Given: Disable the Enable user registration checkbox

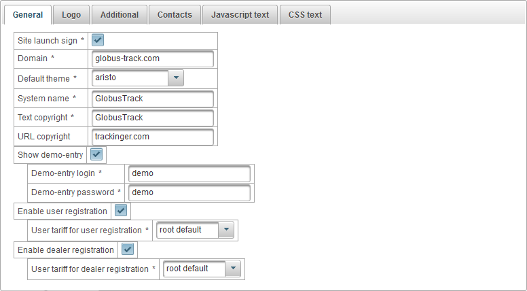Looking at the screenshot, I should (121, 211).
